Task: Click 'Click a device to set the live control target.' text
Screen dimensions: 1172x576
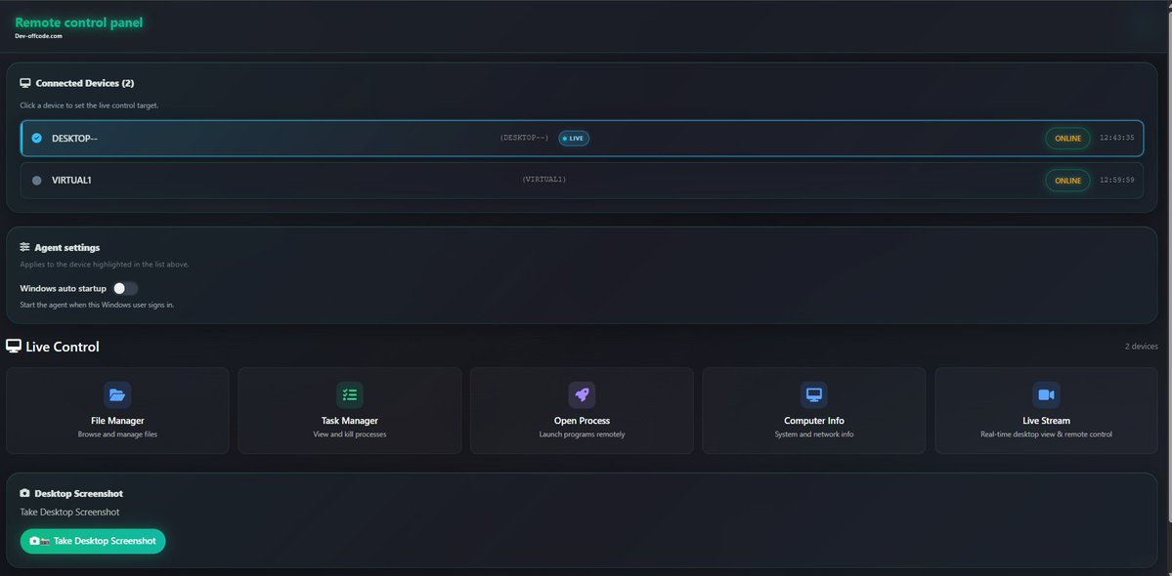Action: 89,106
